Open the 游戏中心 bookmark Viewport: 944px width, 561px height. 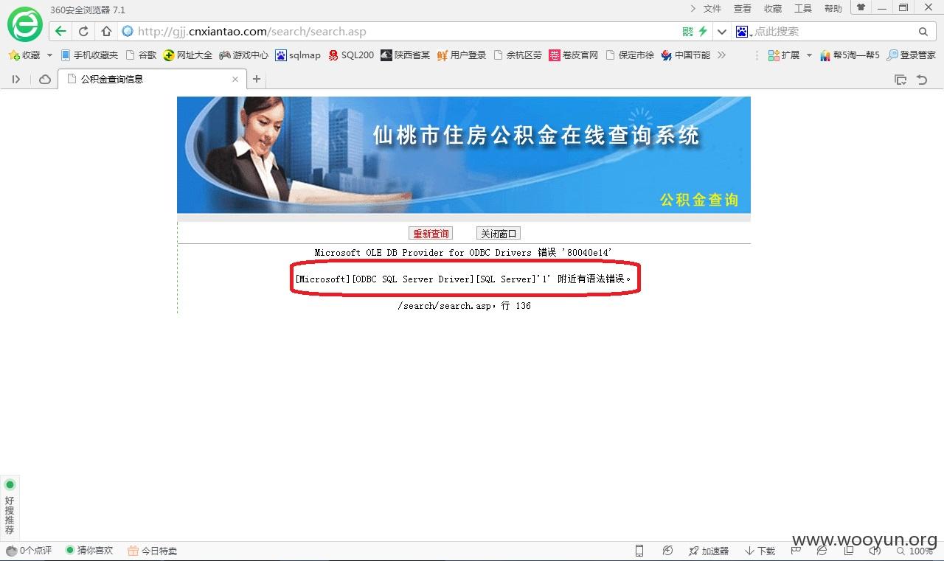click(244, 55)
